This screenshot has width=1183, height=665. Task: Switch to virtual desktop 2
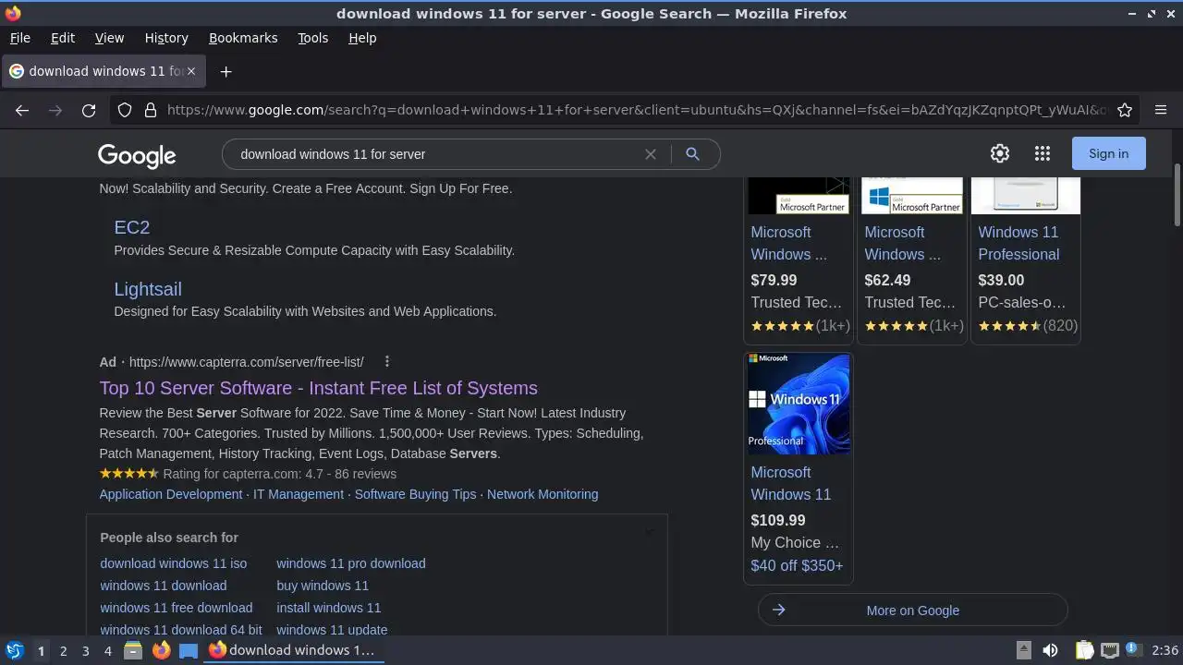63,650
